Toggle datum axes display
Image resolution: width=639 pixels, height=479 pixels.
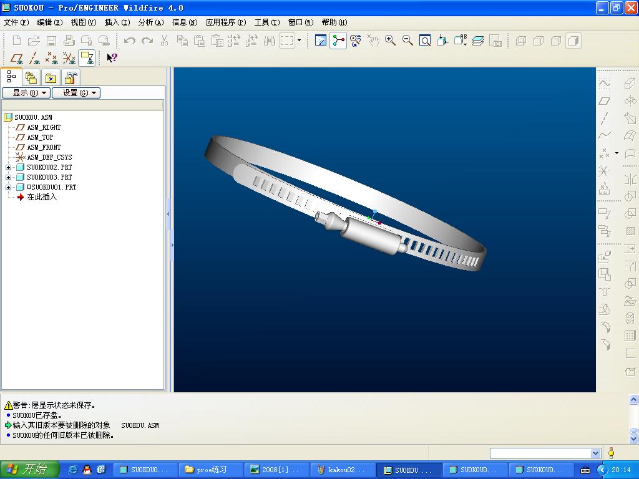click(34, 58)
